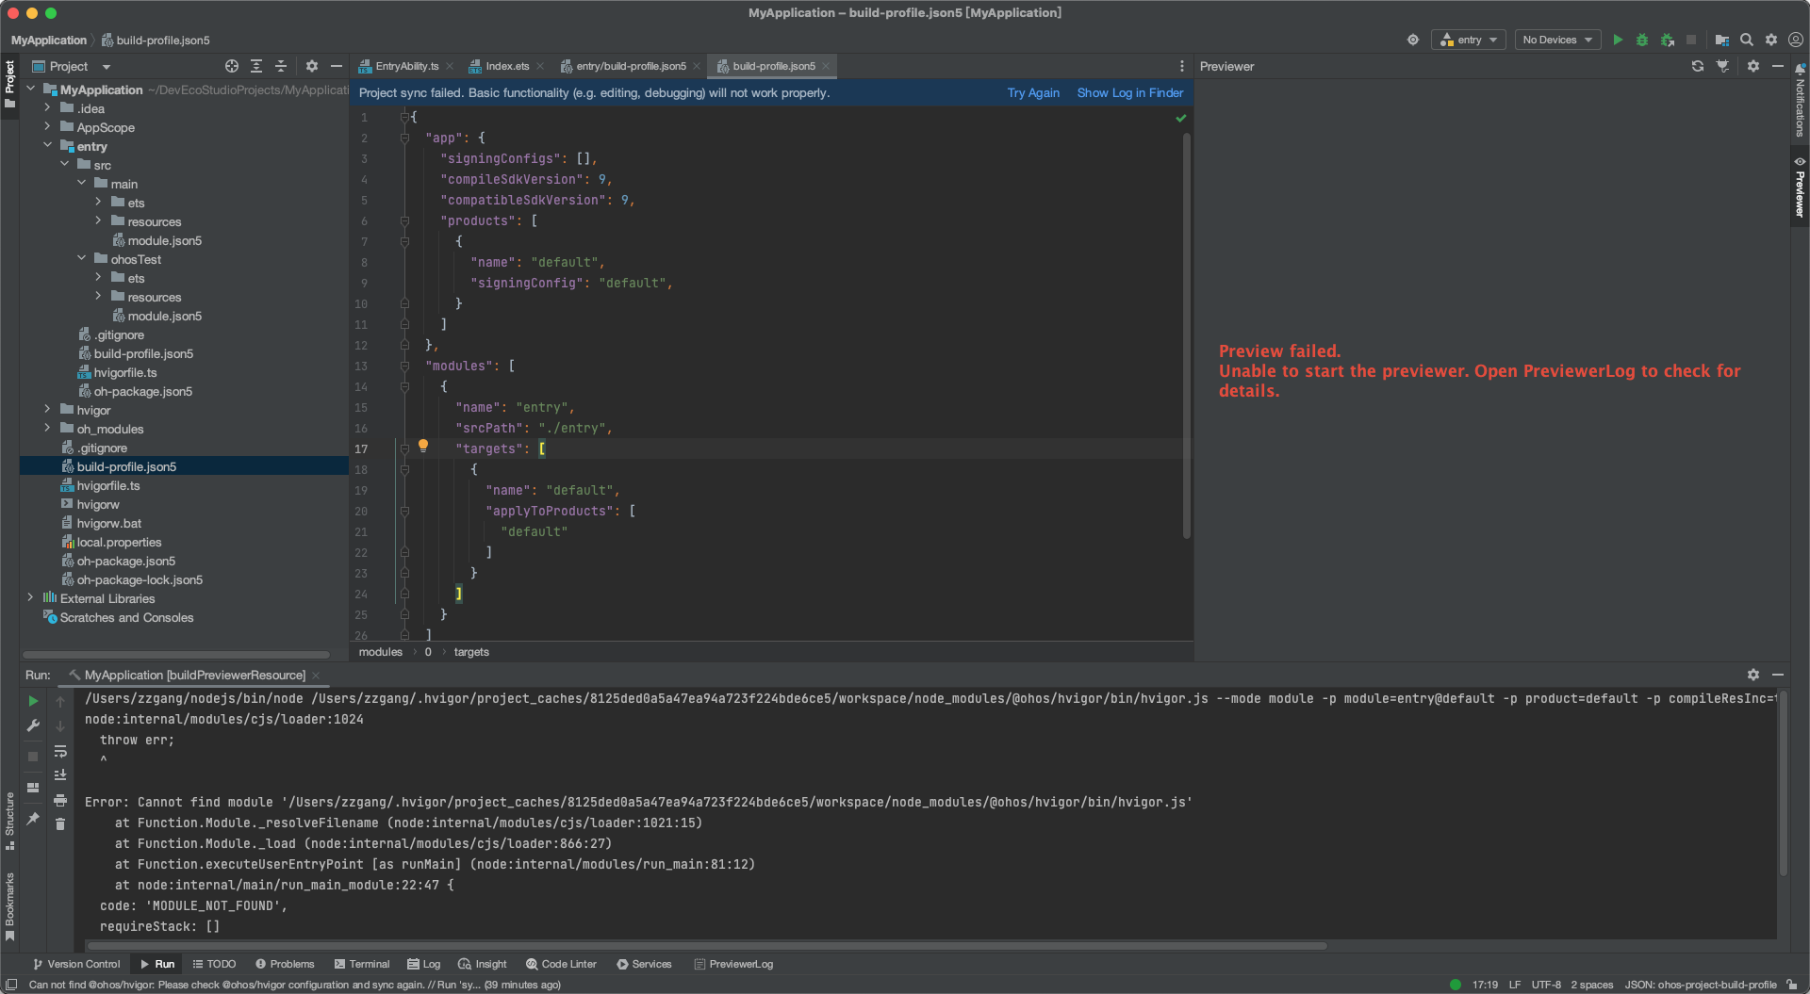Viewport: 1810px width, 994px height.
Task: Expand the .idea folder
Action: tap(47, 108)
